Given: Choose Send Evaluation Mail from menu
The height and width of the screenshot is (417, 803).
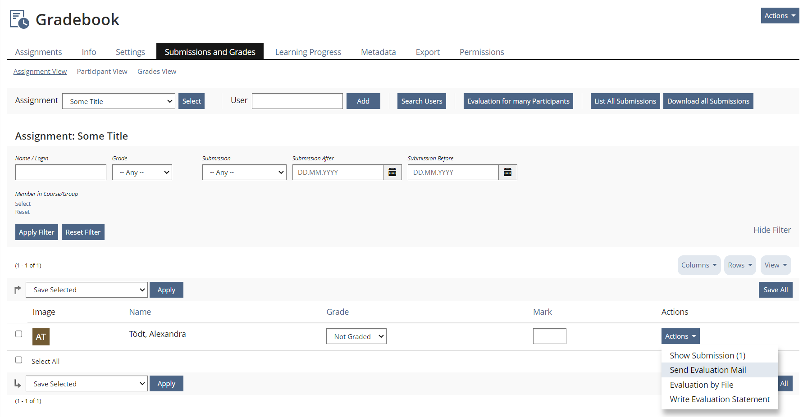Looking at the screenshot, I should [x=707, y=370].
